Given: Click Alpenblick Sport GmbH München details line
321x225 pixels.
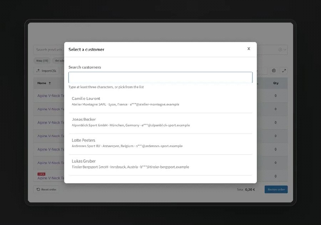Looking at the screenshot, I should [131, 125].
